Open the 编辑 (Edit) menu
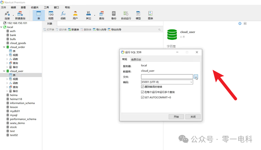Viewport: 261px width, 150px height. click(x=13, y=7)
